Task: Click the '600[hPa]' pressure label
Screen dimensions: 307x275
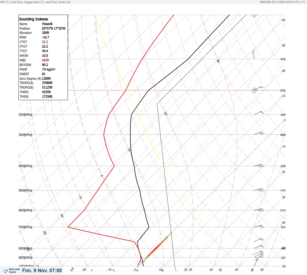Action: [x=25, y=210]
